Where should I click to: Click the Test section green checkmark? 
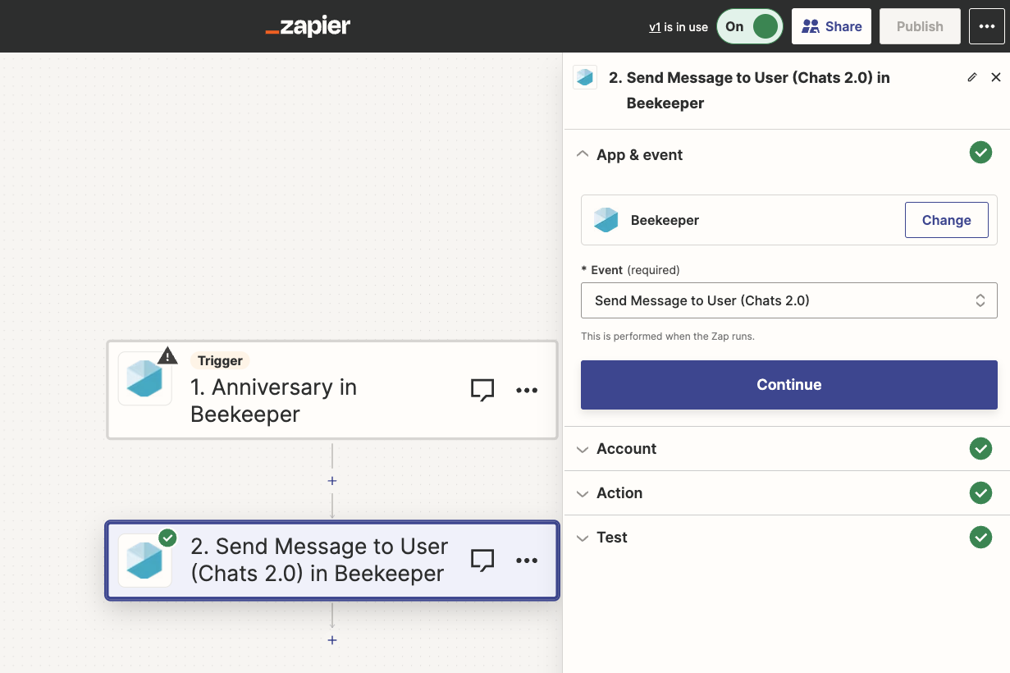[980, 537]
